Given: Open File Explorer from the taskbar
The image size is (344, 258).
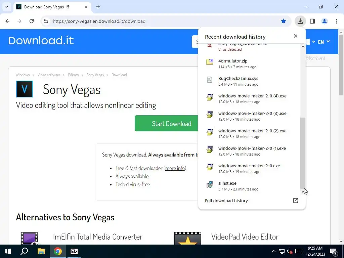Looking at the screenshot, I should (x=41, y=251).
